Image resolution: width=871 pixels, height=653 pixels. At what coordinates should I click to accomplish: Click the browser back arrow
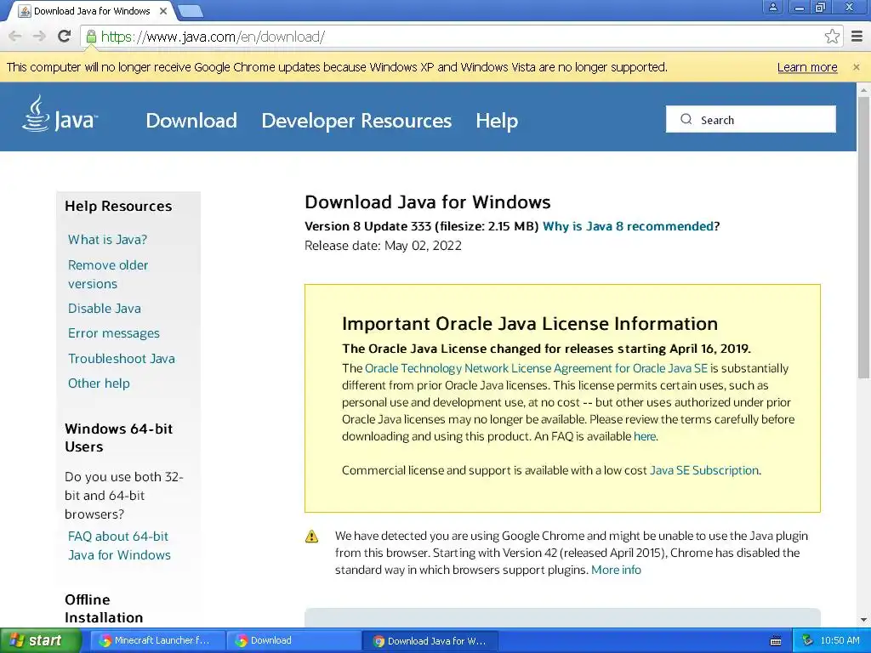tap(15, 37)
